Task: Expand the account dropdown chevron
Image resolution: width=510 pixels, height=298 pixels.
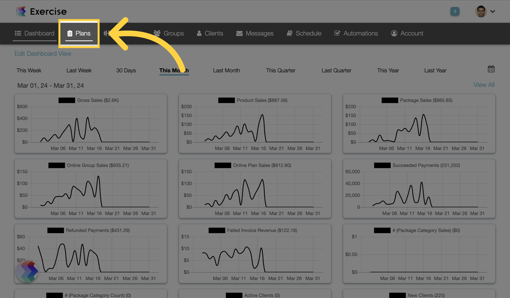Action: click(493, 12)
